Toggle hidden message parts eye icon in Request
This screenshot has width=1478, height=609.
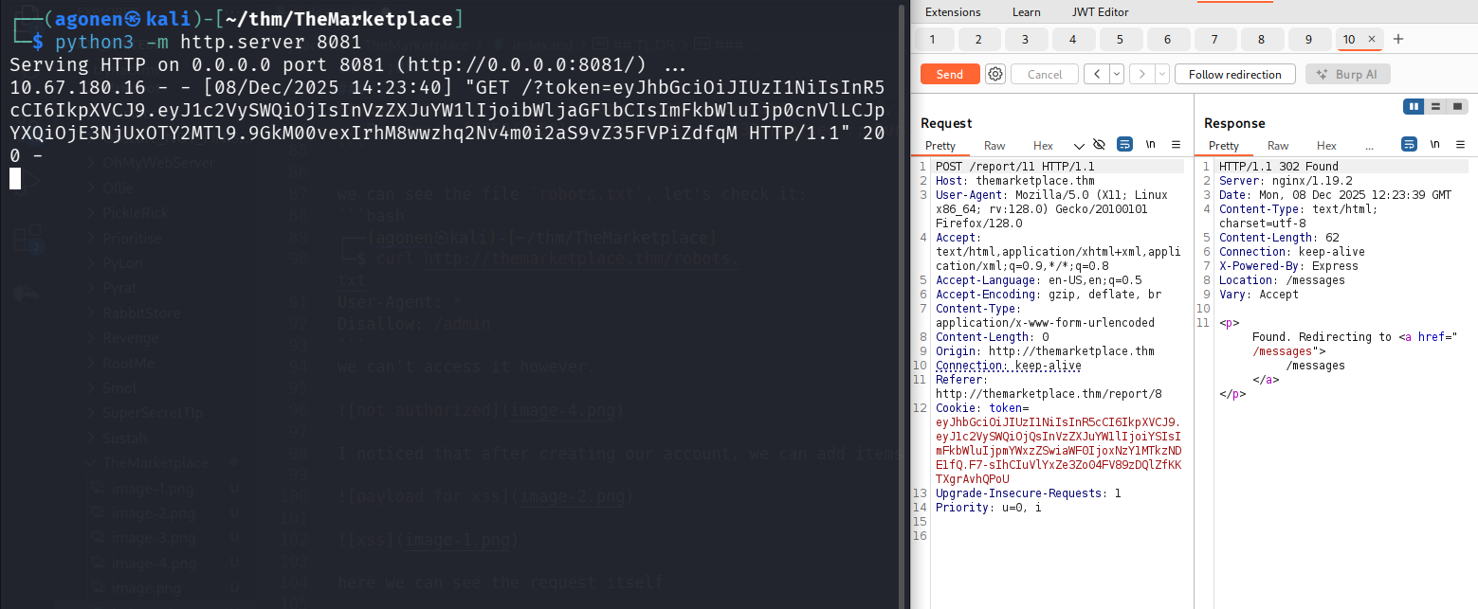pos(1100,145)
